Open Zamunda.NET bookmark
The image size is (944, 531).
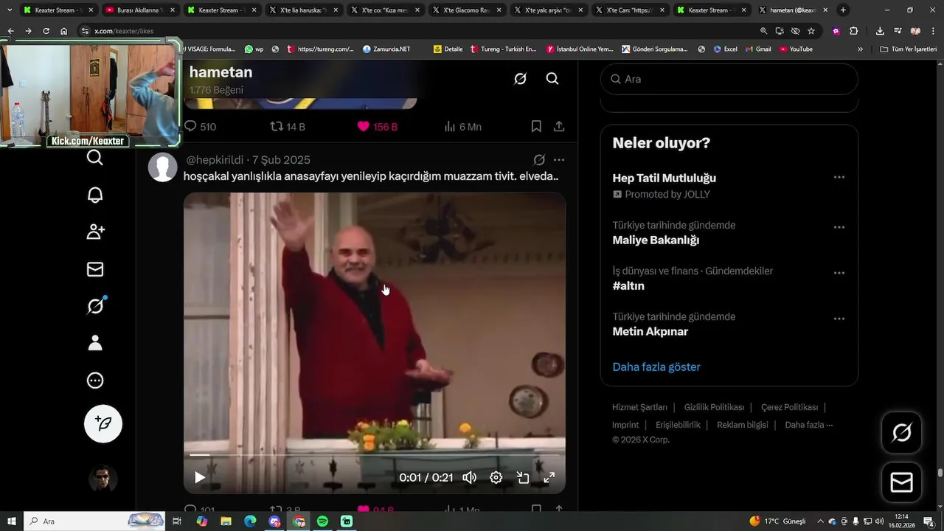point(386,49)
